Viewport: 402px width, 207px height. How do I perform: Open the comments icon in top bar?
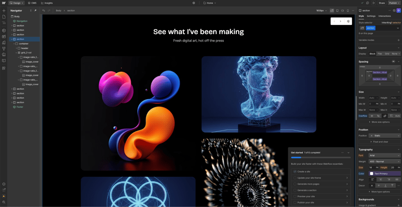pyautogui.click(x=367, y=3)
